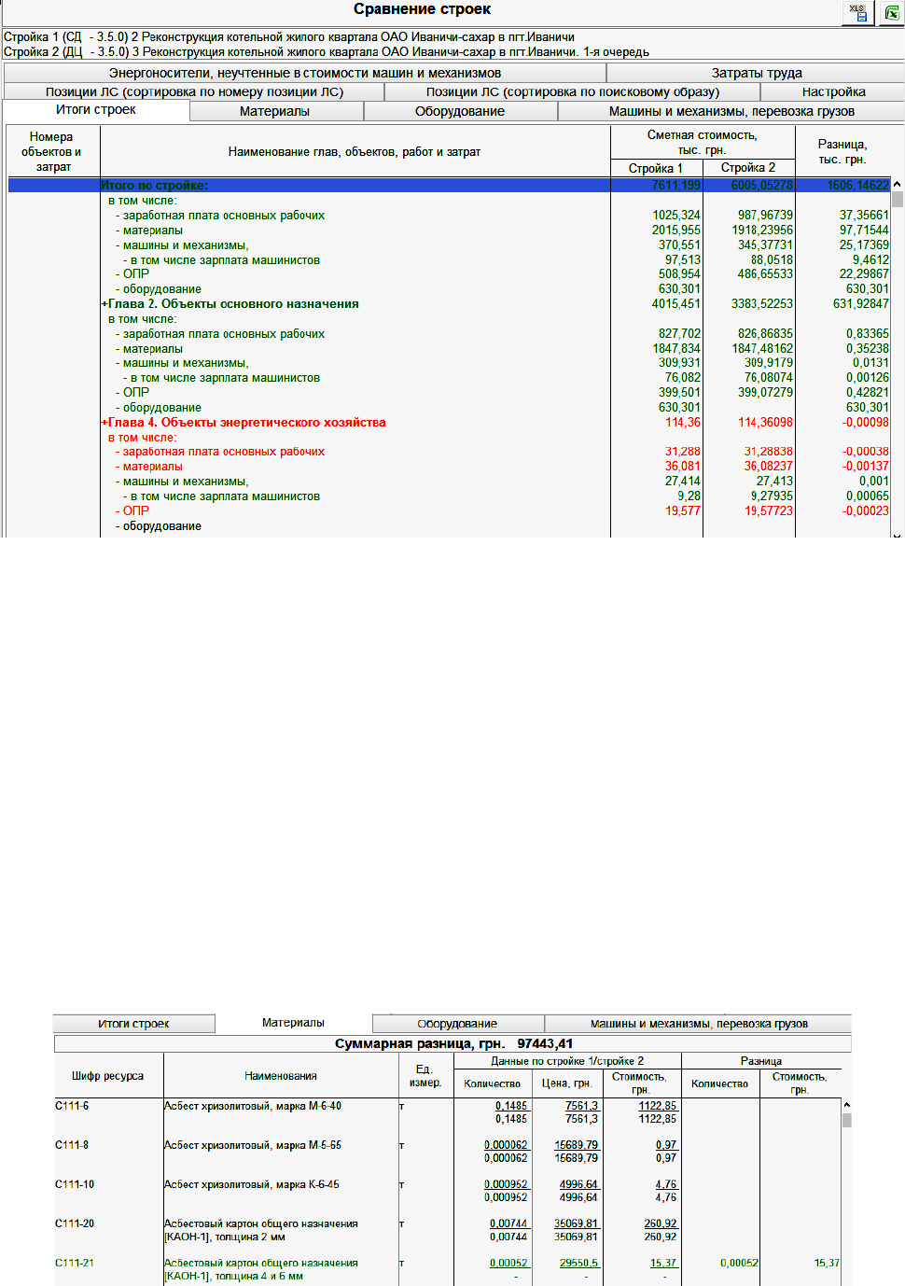Viewport: 905px width, 1286px height.
Task: Click underlined cost 1122,85
Action: tap(658, 1106)
